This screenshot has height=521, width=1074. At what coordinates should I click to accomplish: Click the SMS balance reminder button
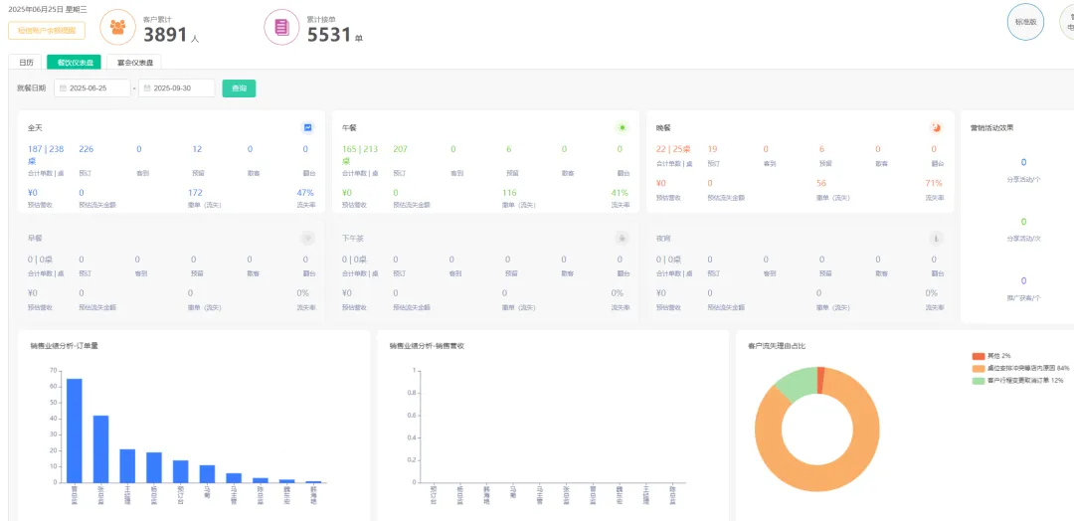pos(47,31)
